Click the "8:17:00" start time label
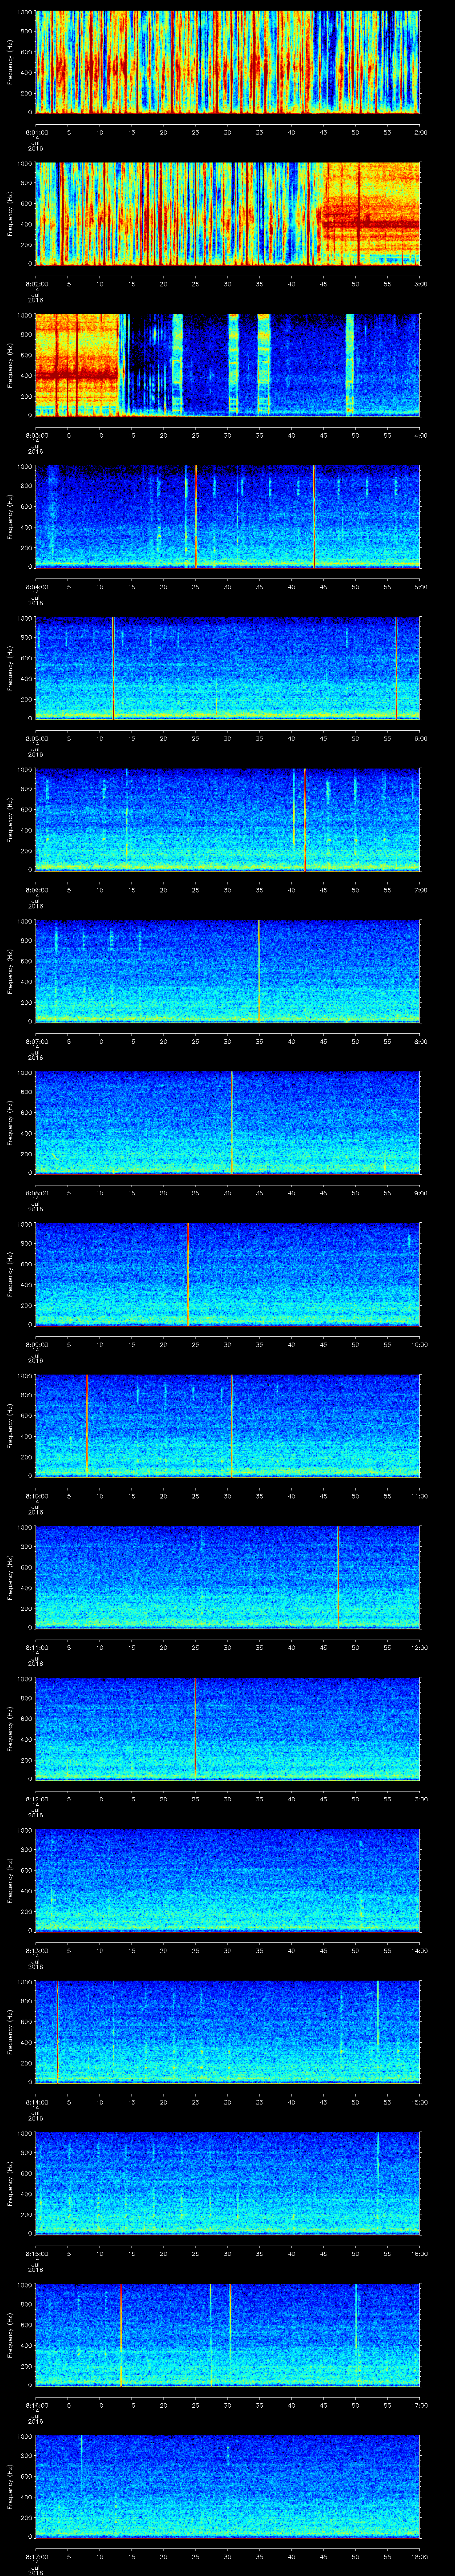Image resolution: width=455 pixels, height=2576 pixels. point(36,2557)
